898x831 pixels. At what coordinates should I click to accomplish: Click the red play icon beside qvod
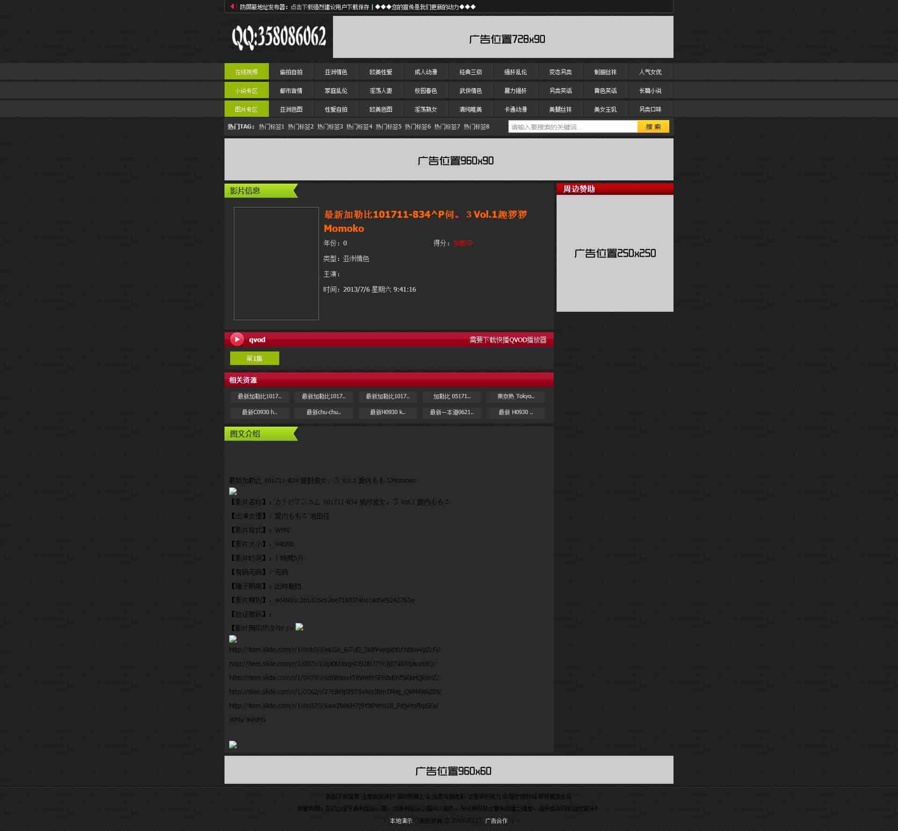coord(237,339)
